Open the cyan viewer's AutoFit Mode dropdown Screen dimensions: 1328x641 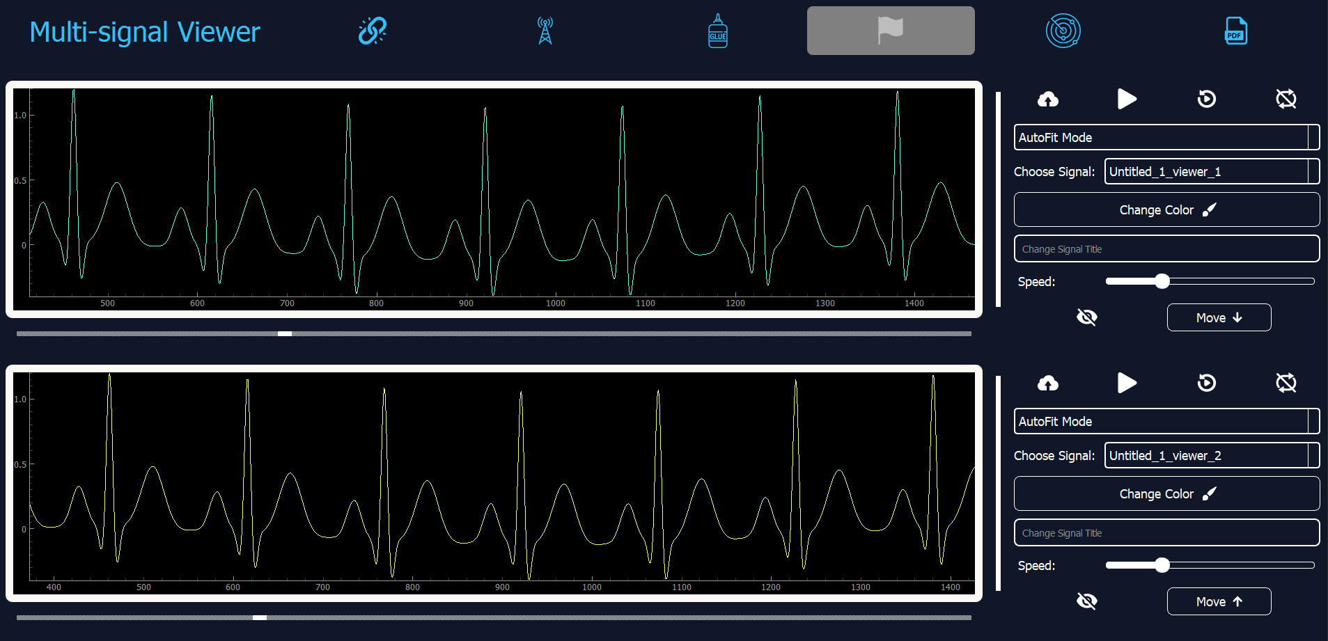1166,137
